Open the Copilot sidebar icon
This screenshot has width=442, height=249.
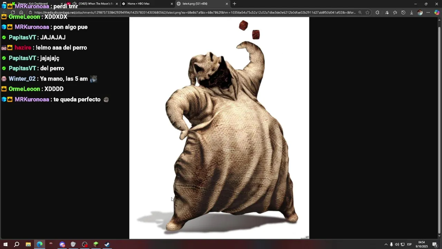click(437, 12)
